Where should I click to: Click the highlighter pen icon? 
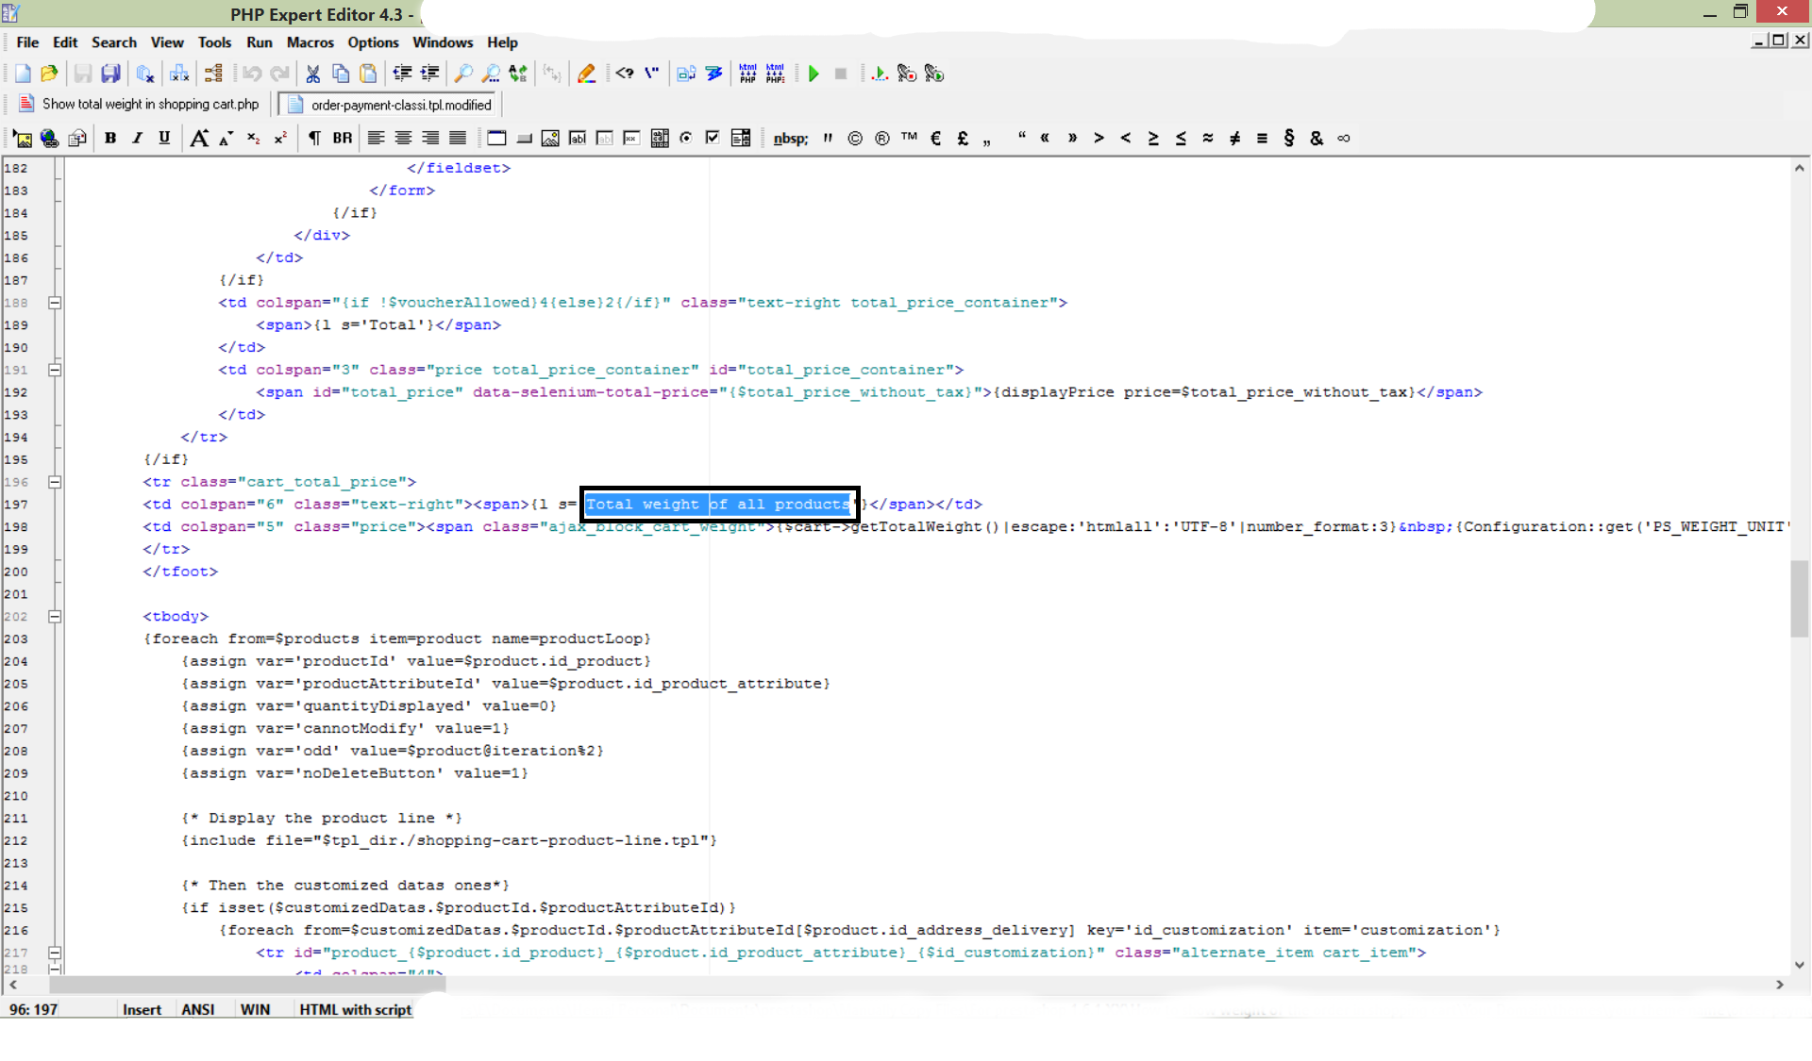(x=586, y=74)
